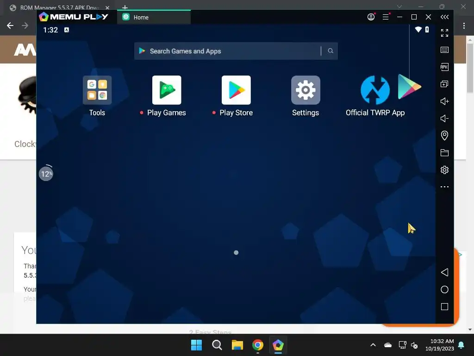The height and width of the screenshot is (356, 474).
Task: Open the multi-instance manager icon
Action: pos(444,84)
